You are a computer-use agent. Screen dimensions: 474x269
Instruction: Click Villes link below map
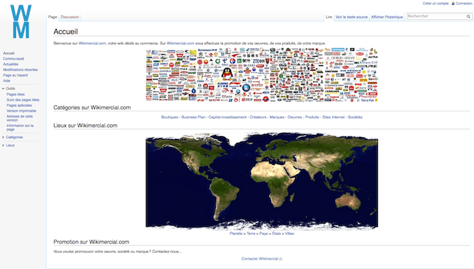[289, 234]
